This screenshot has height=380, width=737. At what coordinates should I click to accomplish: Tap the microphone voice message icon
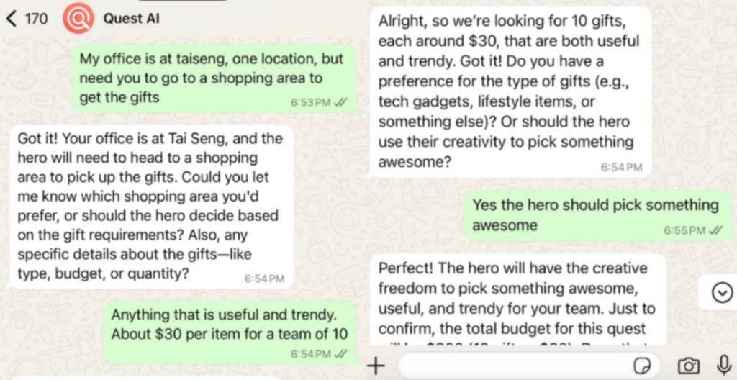click(x=724, y=366)
